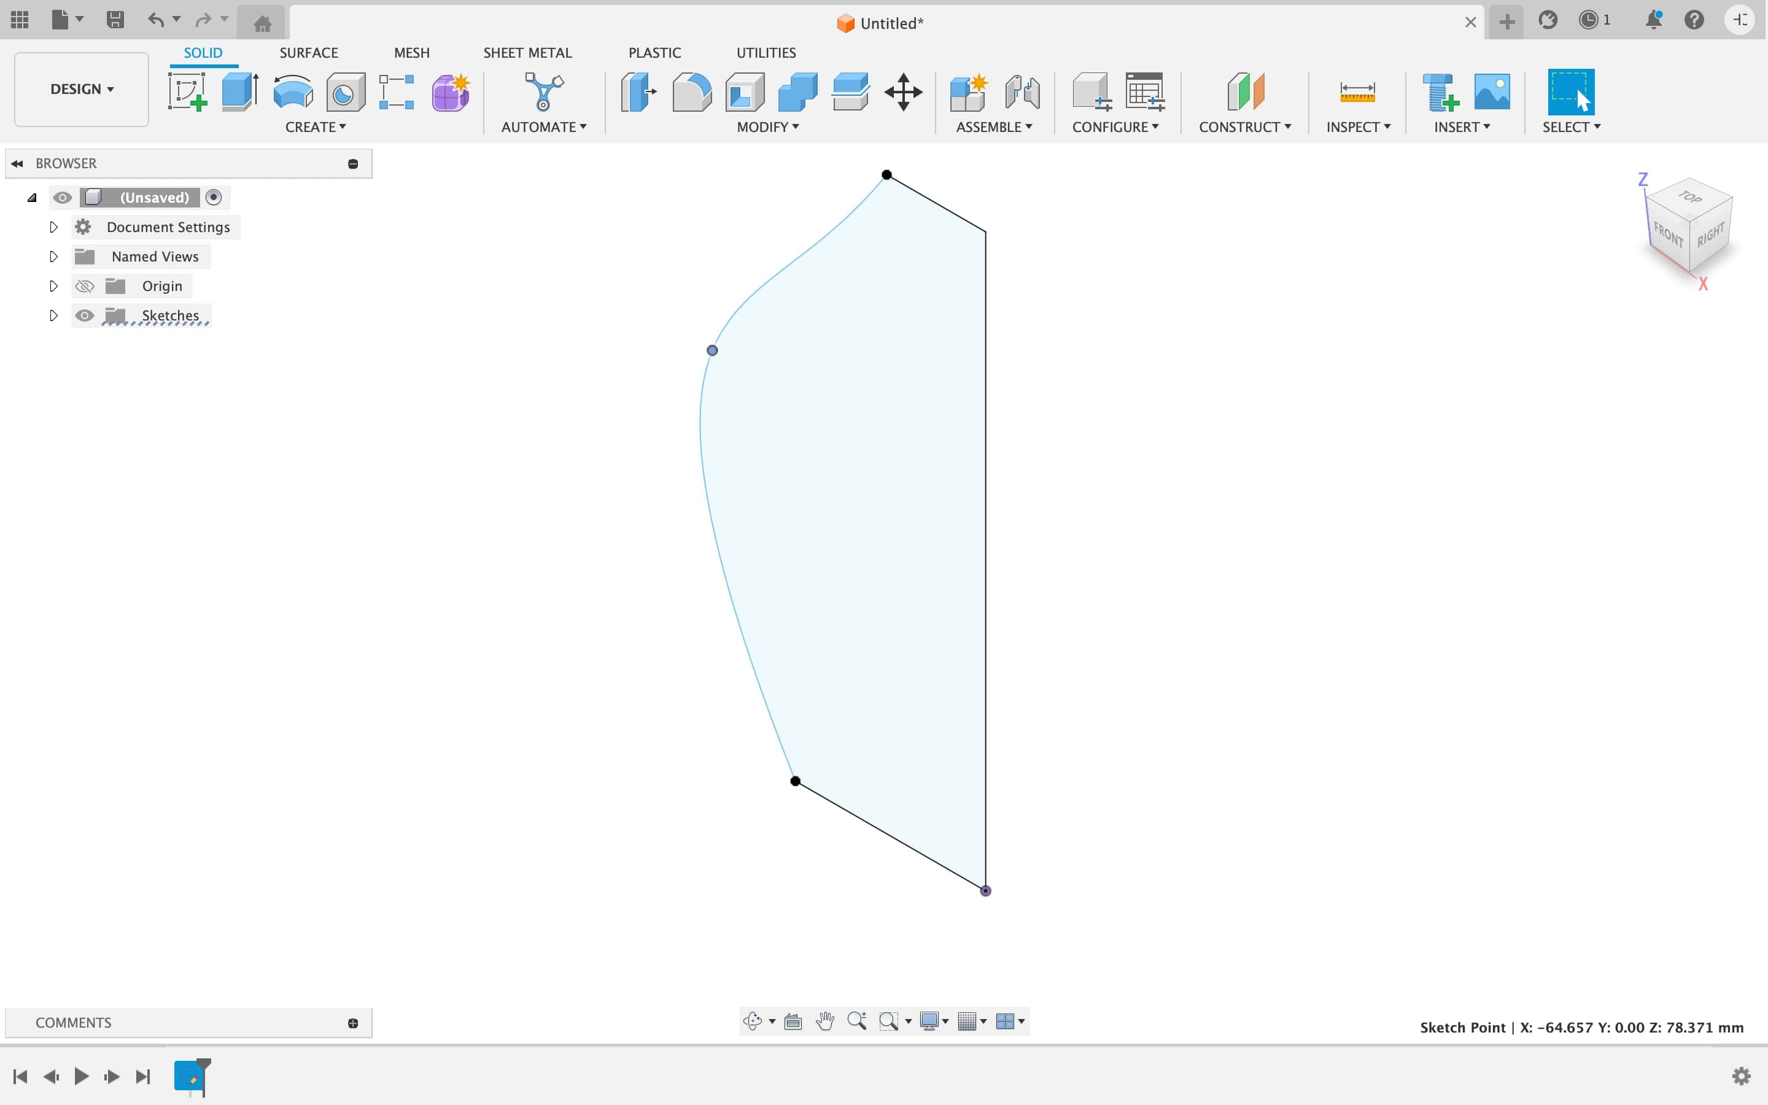The image size is (1768, 1105).
Task: Show the hidden Origin folder
Action: pos(85,285)
